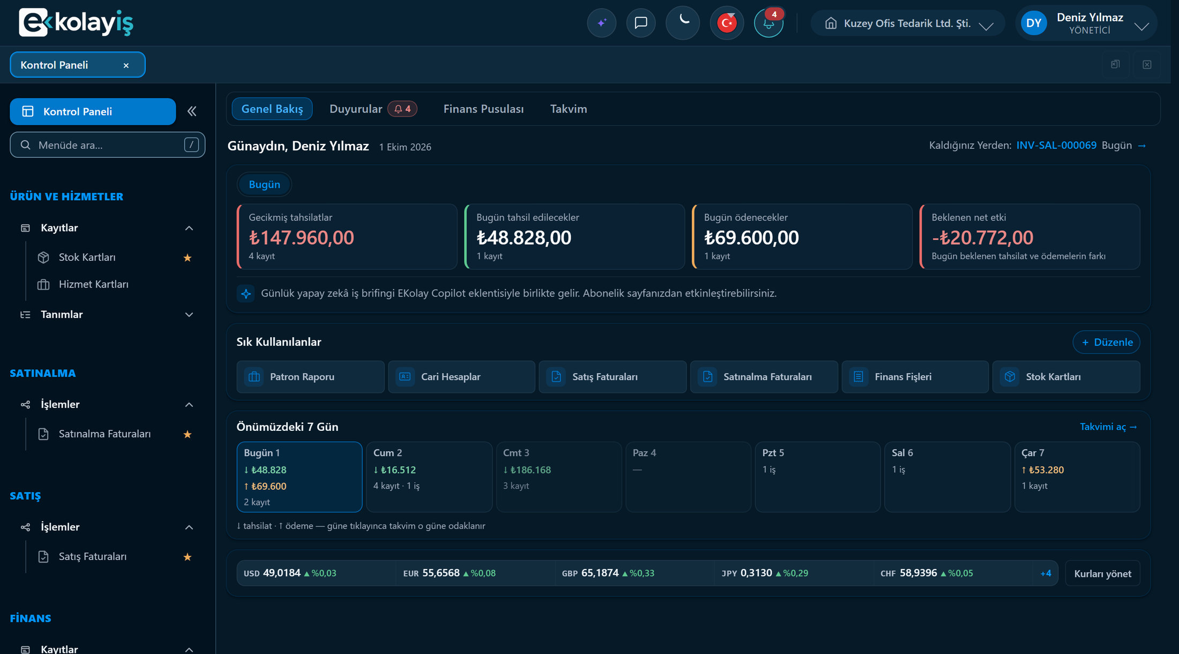Click the close all tabs icon
This screenshot has width=1179, height=654.
tap(1147, 65)
